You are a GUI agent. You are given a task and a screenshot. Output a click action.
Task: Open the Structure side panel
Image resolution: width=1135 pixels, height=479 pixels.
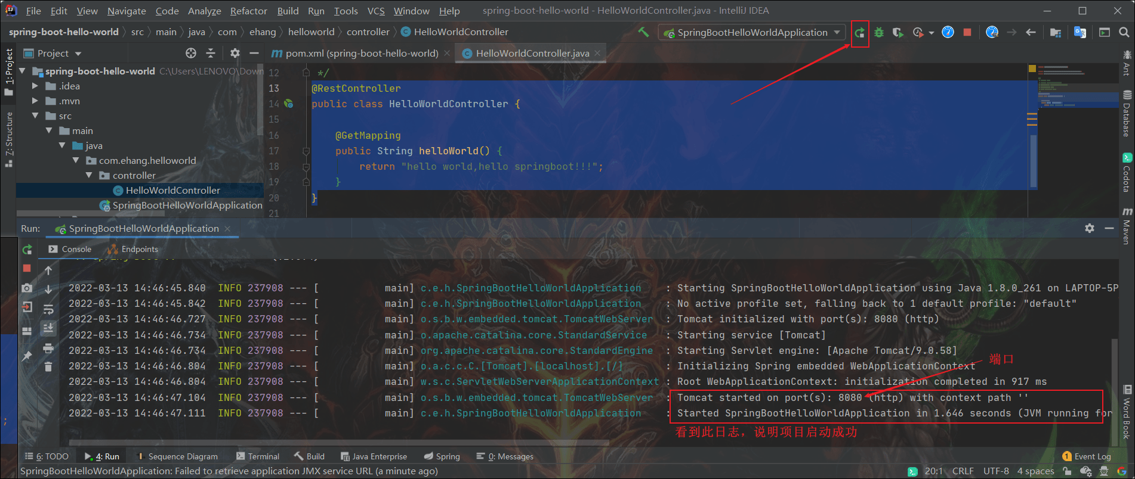(8, 139)
